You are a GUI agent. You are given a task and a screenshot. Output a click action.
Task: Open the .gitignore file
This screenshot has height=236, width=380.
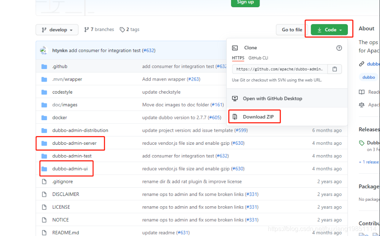point(63,181)
